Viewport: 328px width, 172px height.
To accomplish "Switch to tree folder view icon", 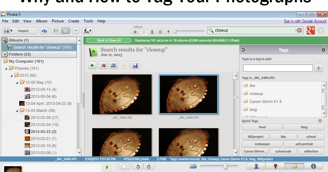I will [x=66, y=31].
